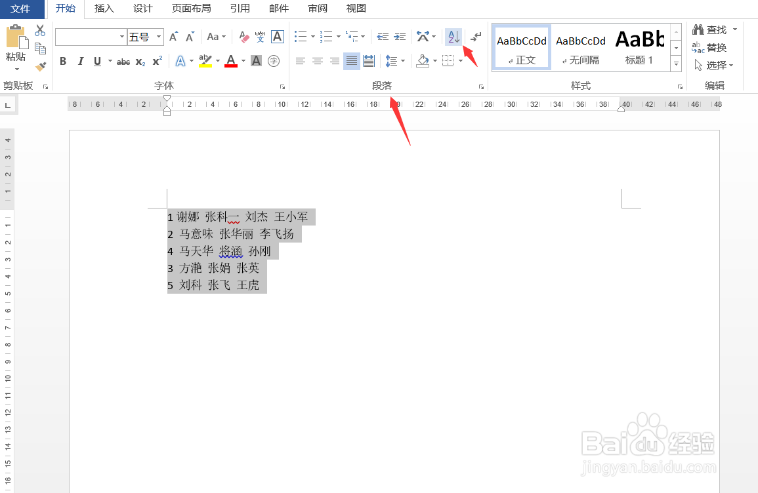The width and height of the screenshot is (758, 493).
Task: Open the numbering list dropdown
Action: point(339,37)
